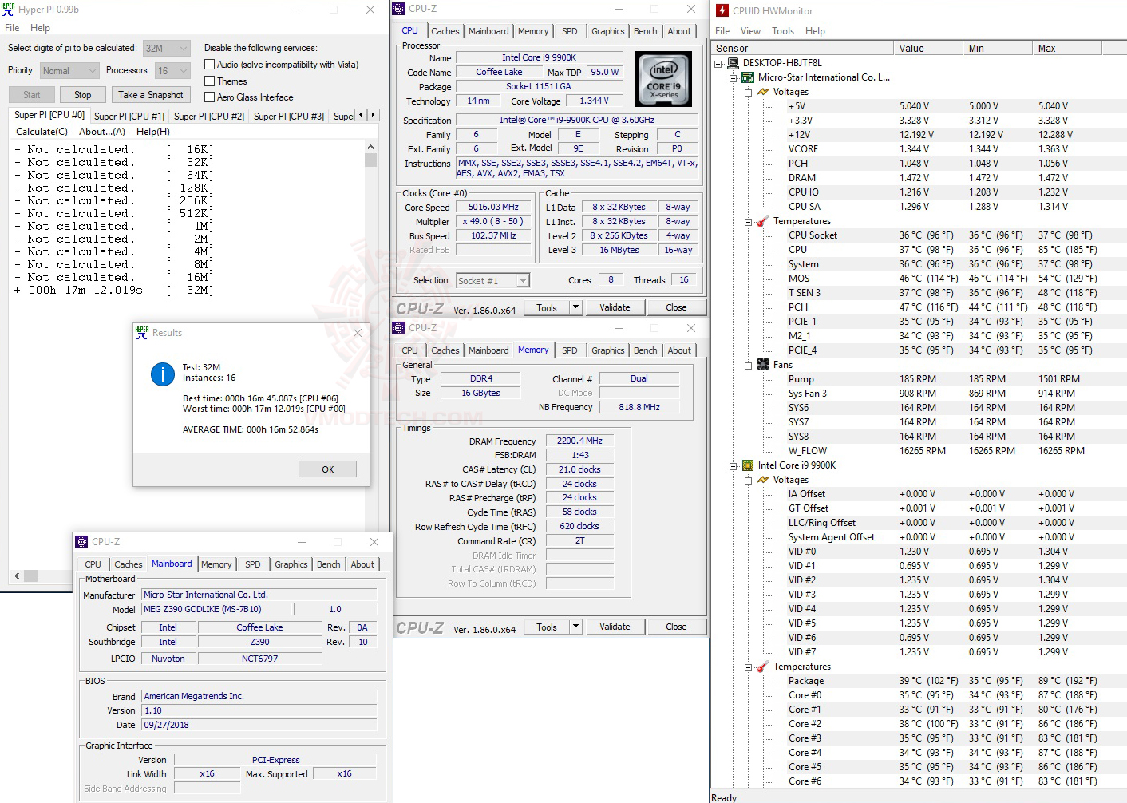This screenshot has width=1127, height=803.
Task: Click the Intel Core i9 9900K sensor icon
Action: (x=748, y=465)
